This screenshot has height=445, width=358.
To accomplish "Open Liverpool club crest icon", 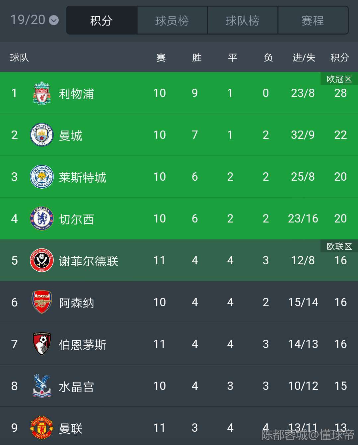I will [x=42, y=93].
